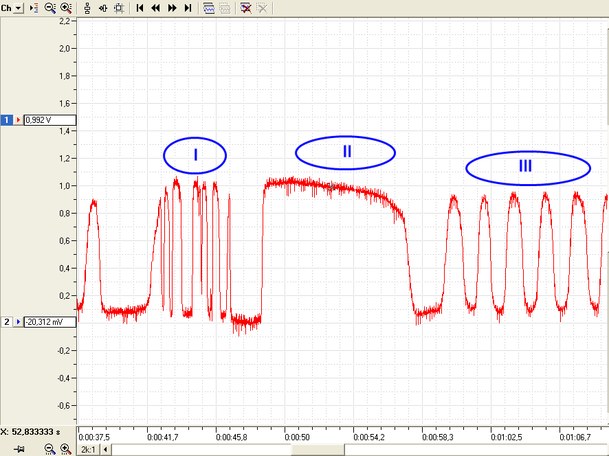Click the 0:01:02,5 time axis label
Viewport: 609px width, 456px height.
[507, 437]
